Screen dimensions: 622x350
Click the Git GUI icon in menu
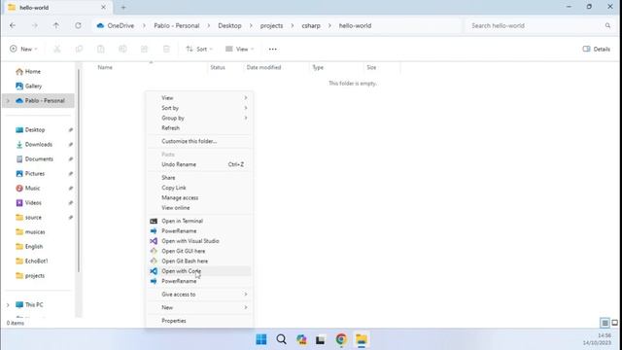pyautogui.click(x=154, y=251)
